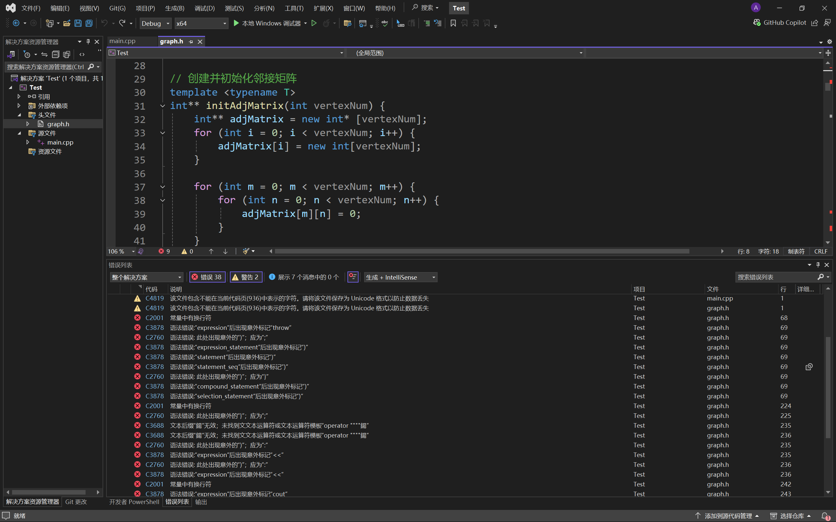Click the editor horizontal scrollbar thumb
The image size is (836, 522).
[482, 251]
